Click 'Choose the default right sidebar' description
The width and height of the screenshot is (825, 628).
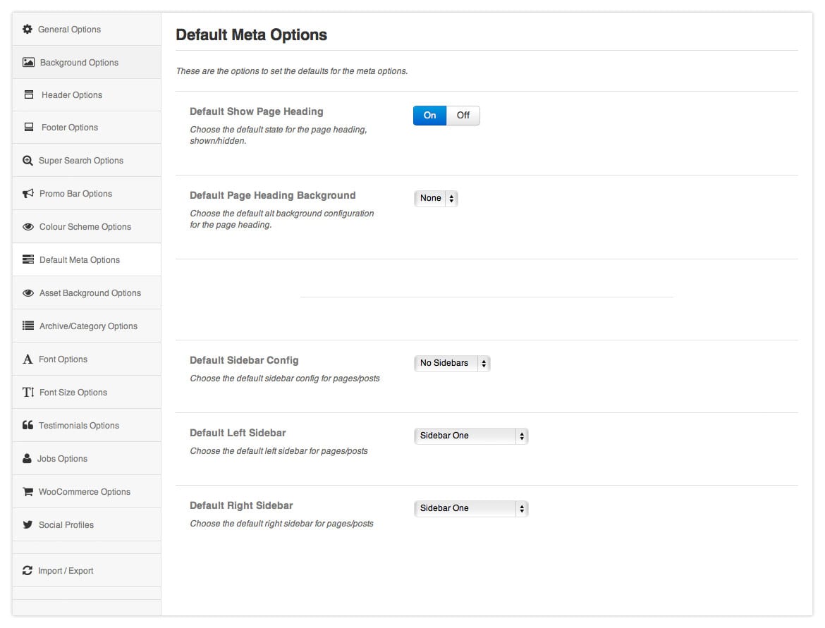click(281, 524)
